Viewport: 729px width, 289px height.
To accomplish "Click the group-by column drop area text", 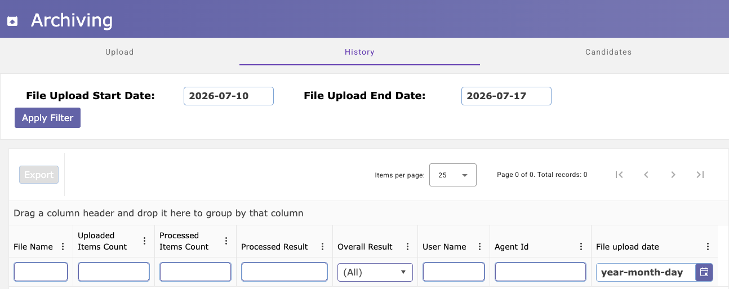I will click(x=158, y=214).
